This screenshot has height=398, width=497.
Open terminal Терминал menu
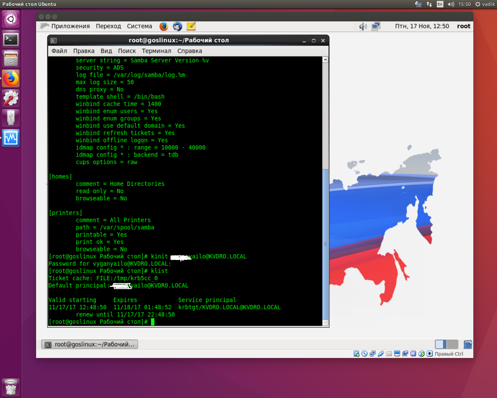156,51
